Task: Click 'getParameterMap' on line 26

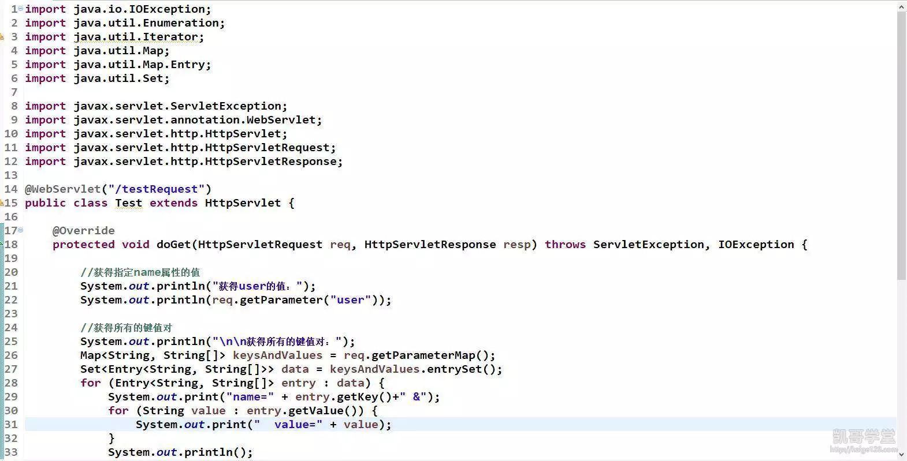Action: 423,355
